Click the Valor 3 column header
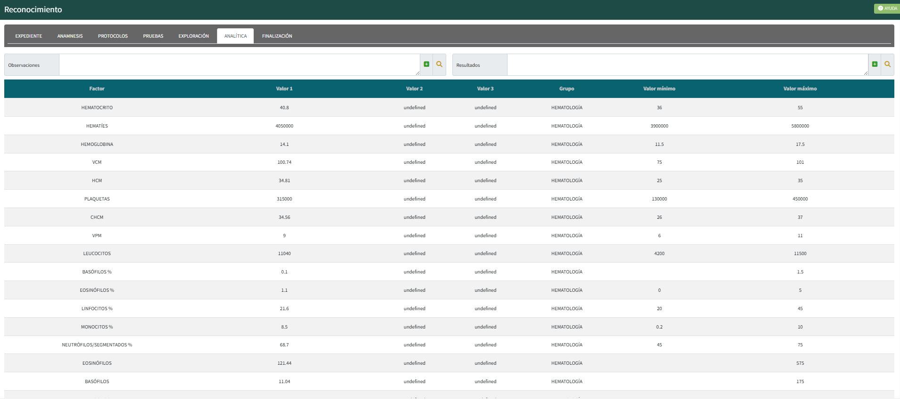 tap(485, 88)
